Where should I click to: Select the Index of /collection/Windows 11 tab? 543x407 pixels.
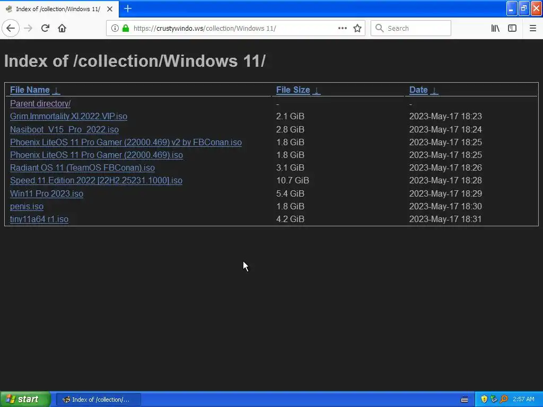click(59, 9)
